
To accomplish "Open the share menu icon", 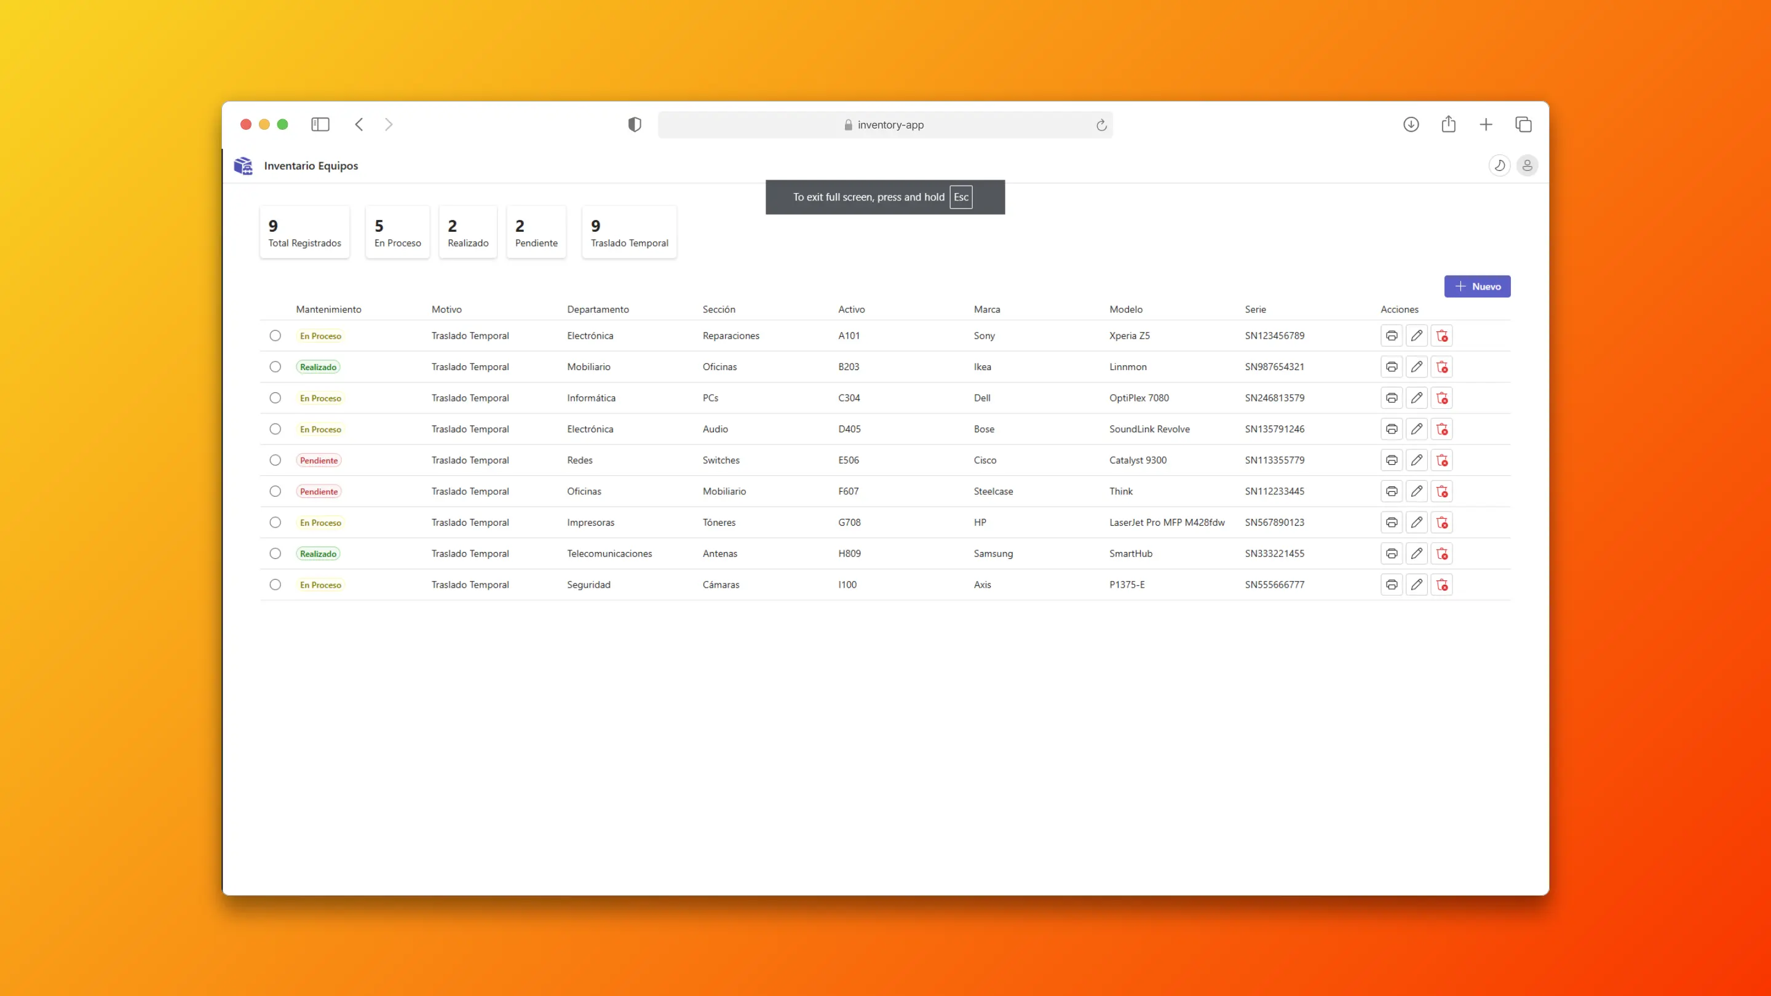I will pyautogui.click(x=1449, y=124).
